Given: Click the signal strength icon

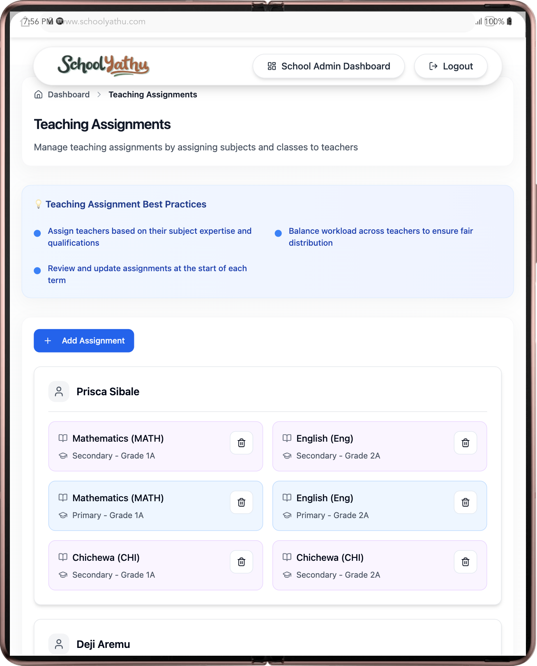Looking at the screenshot, I should [x=479, y=21].
